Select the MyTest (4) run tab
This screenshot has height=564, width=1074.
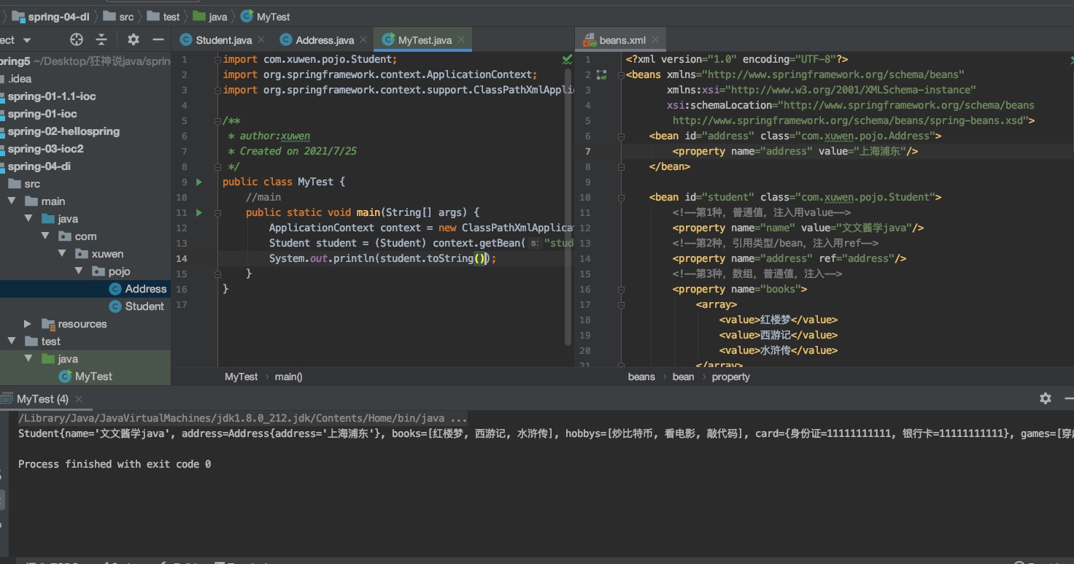click(42, 399)
